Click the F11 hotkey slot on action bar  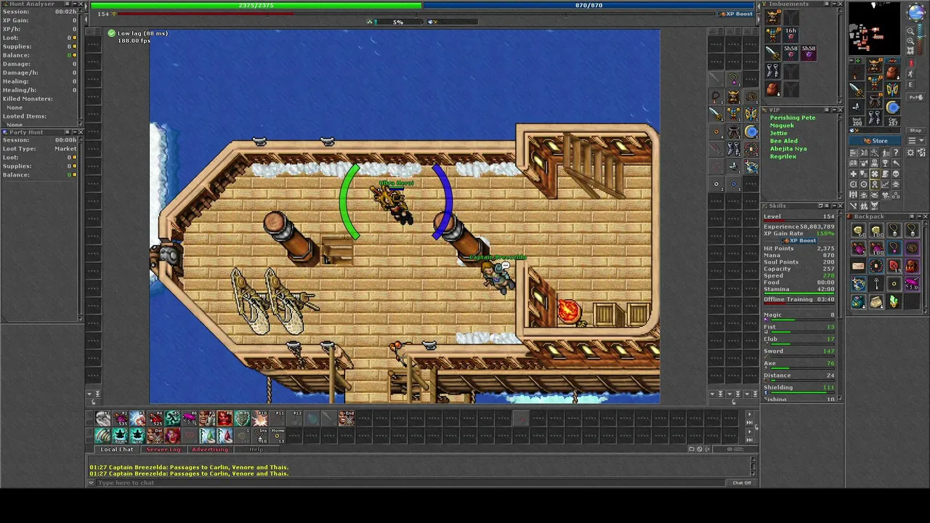point(279,418)
